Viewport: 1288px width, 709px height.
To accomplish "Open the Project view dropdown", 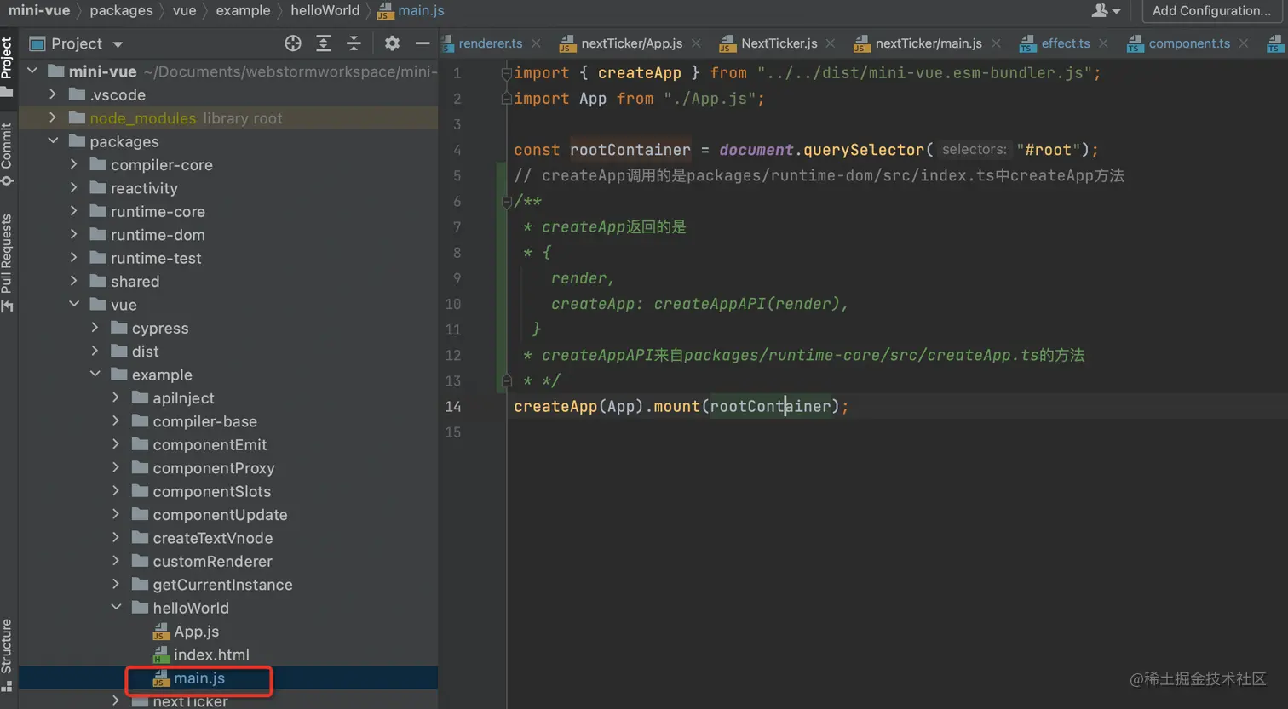I will pos(77,43).
